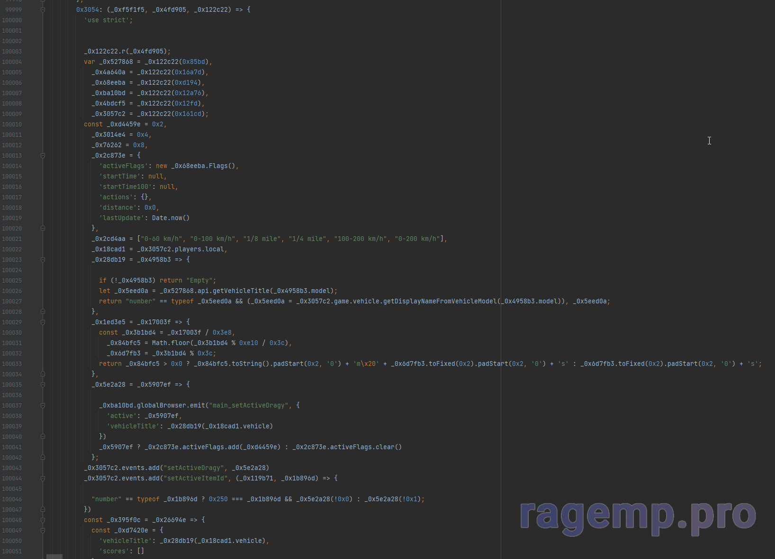The image size is (775, 559).
Task: Click the 'use strict' string
Action: pyautogui.click(x=107, y=20)
